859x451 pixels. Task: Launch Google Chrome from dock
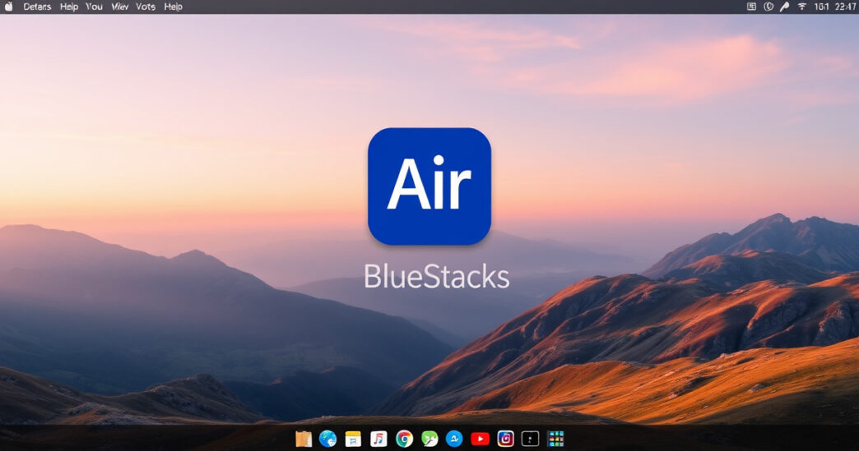[404, 439]
